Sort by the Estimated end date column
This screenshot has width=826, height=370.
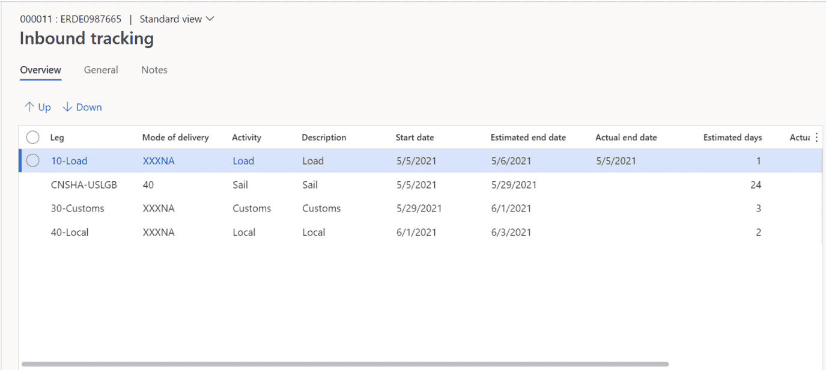(x=528, y=137)
